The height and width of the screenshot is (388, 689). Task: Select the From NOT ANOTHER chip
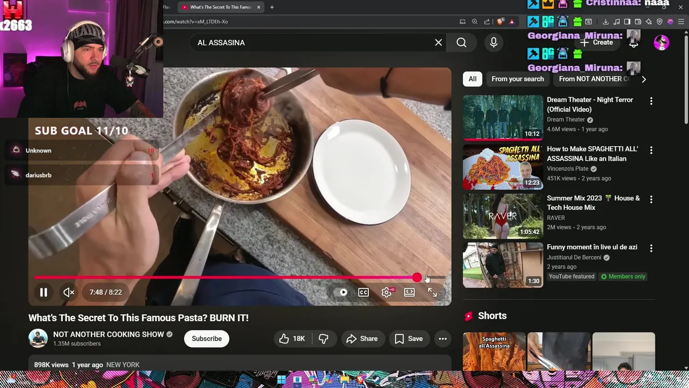[x=594, y=79]
